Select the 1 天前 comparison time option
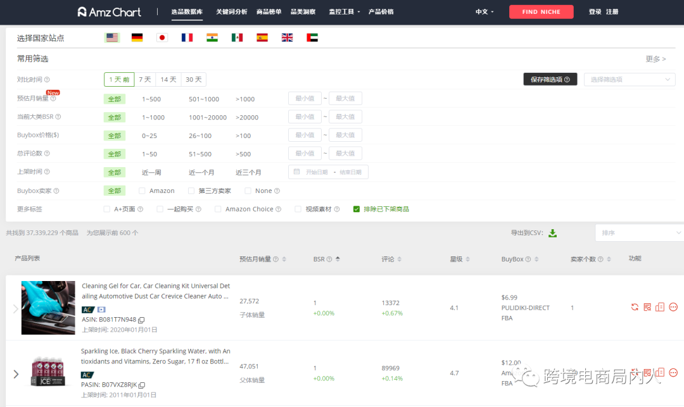This screenshot has height=407, width=684. pos(119,80)
